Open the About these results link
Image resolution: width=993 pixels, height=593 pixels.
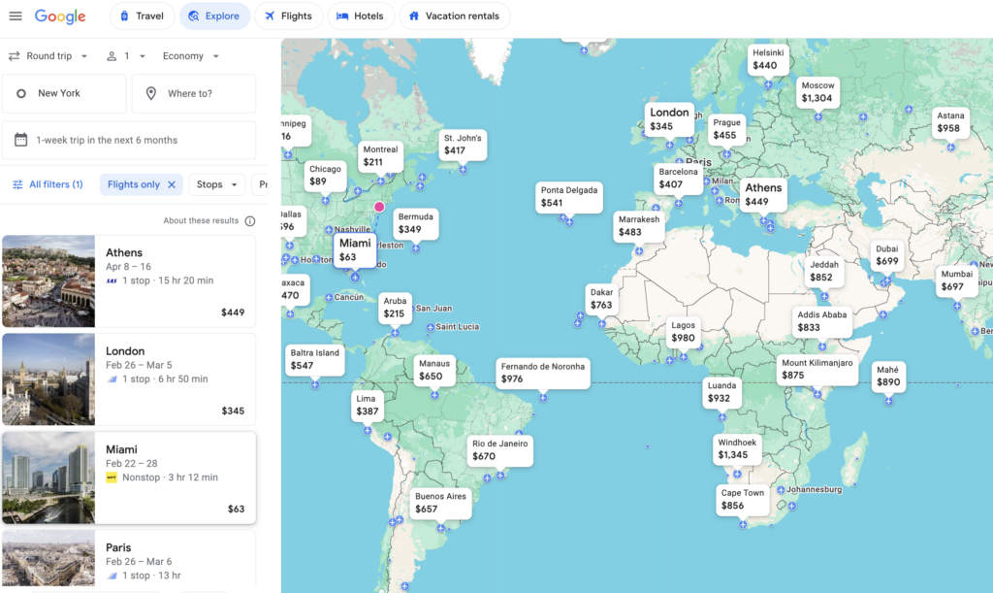201,220
